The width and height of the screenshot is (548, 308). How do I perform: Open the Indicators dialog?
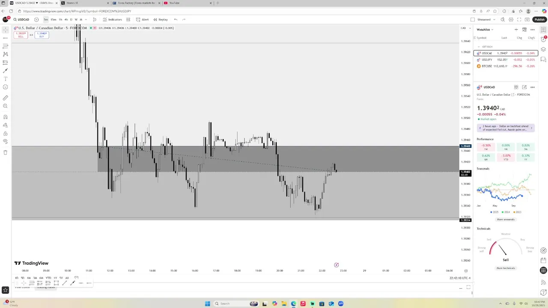tap(112, 19)
